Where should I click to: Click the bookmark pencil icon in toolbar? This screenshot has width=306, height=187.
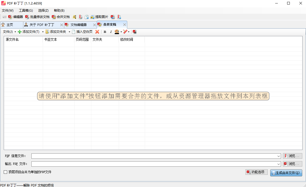tap(80, 17)
